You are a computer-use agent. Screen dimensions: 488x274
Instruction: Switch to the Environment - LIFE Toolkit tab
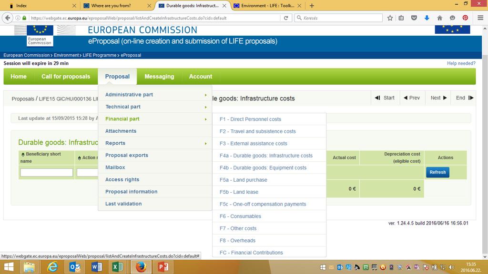[x=268, y=6]
